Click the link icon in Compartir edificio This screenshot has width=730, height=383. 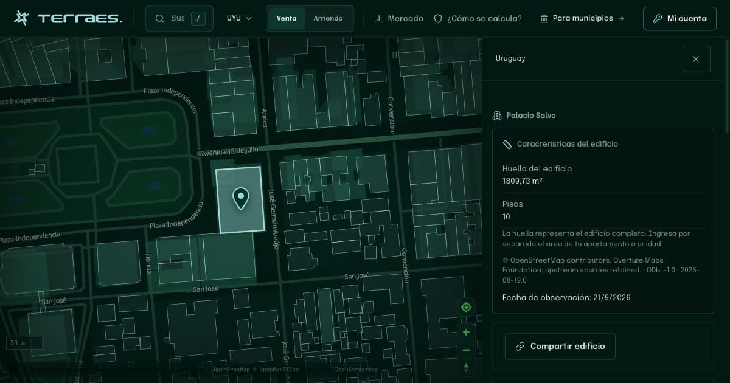520,347
